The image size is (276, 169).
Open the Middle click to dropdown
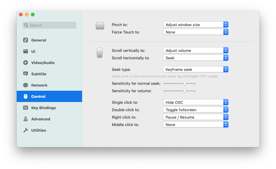tap(196, 125)
